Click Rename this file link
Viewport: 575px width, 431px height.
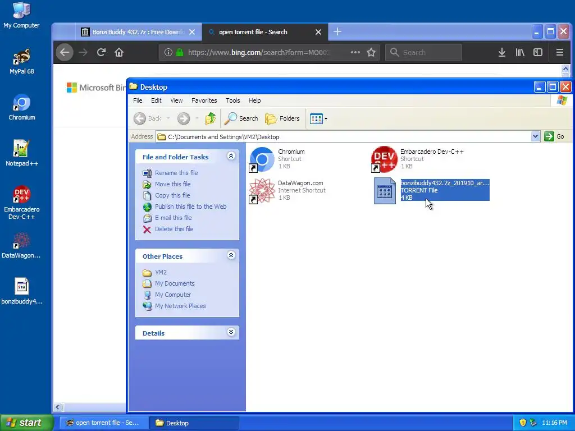(x=176, y=173)
